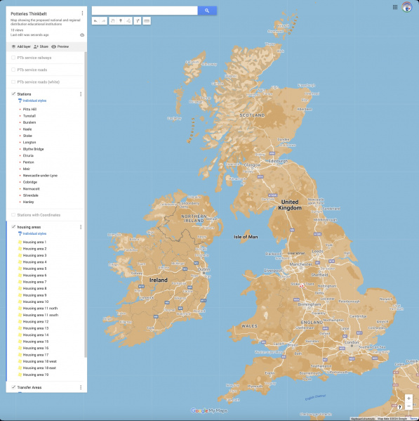Click the blue search button
This screenshot has width=419, height=421.
pos(207,11)
